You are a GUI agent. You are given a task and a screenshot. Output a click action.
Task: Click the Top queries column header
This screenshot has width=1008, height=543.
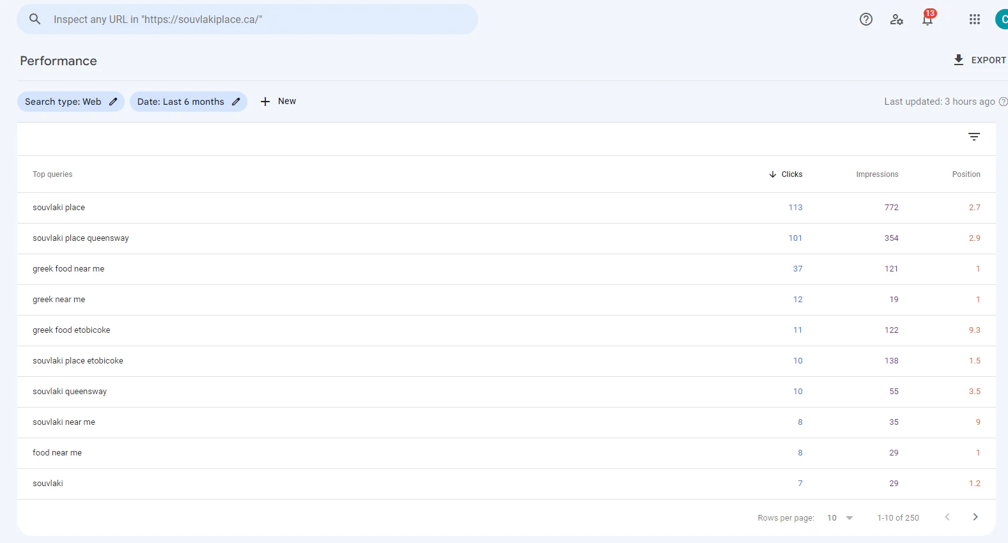pos(52,174)
